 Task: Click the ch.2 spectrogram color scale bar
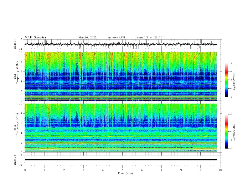pos(226,131)
